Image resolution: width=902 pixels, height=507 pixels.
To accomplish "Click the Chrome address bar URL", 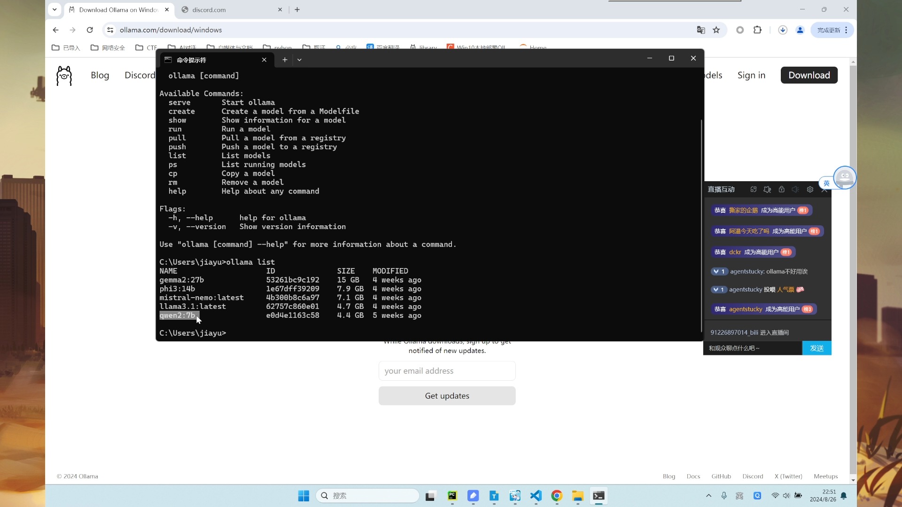I will (x=171, y=30).
